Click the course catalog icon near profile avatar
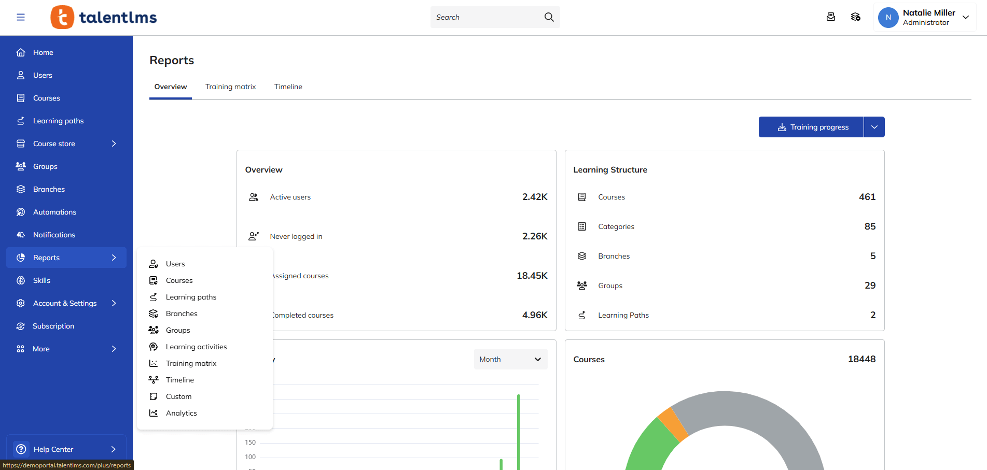 [x=856, y=17]
